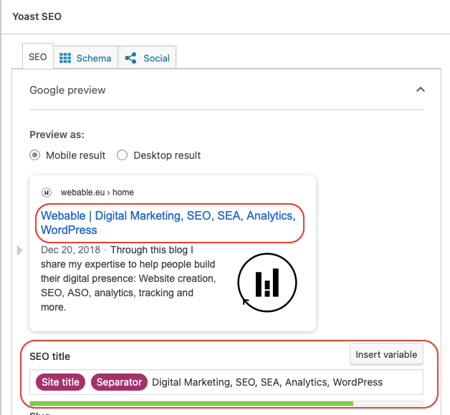The height and width of the screenshot is (415, 450).
Task: Click the preview meta description text
Action: tap(128, 278)
